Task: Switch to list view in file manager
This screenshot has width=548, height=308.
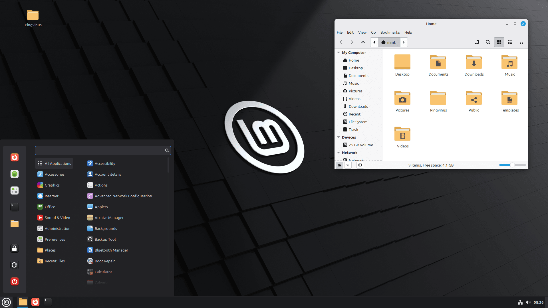Action: [510, 42]
